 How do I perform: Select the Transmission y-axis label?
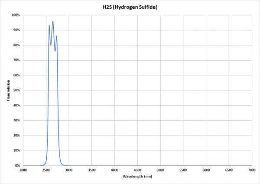coord(8,90)
